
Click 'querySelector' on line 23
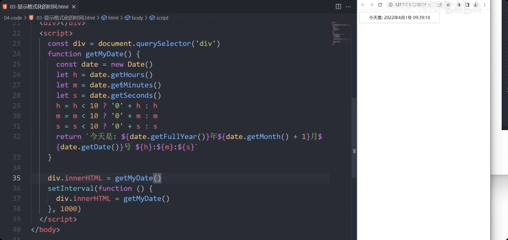(x=163, y=43)
